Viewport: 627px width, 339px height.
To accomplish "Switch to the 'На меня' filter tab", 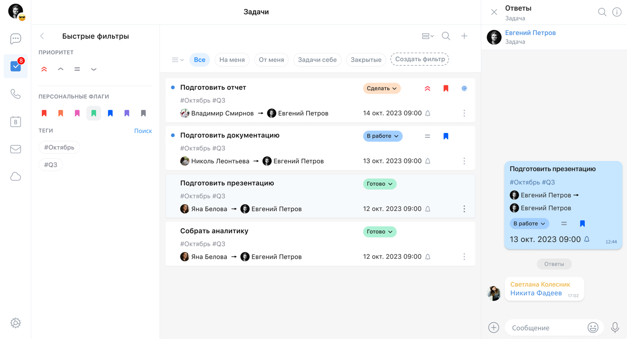I will tap(232, 60).
